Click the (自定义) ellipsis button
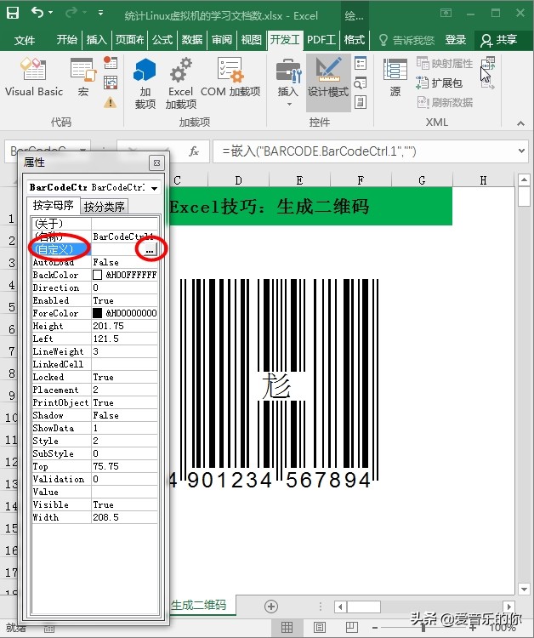 [x=150, y=249]
